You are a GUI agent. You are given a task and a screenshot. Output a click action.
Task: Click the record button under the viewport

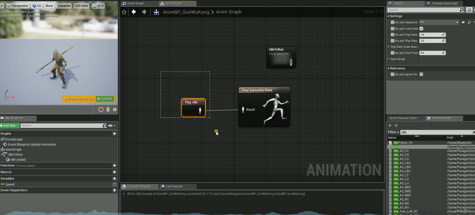click(x=101, y=109)
